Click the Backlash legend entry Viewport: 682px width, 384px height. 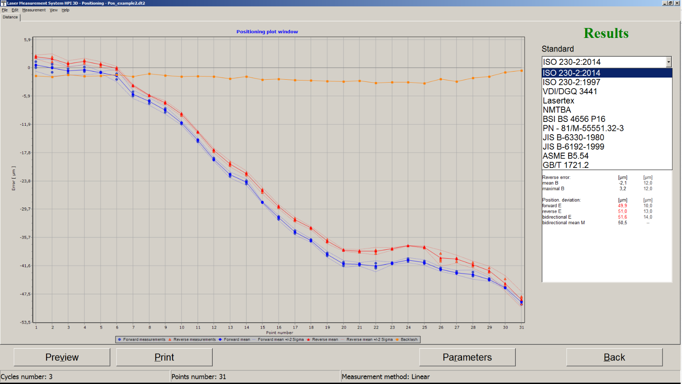[x=407, y=340]
